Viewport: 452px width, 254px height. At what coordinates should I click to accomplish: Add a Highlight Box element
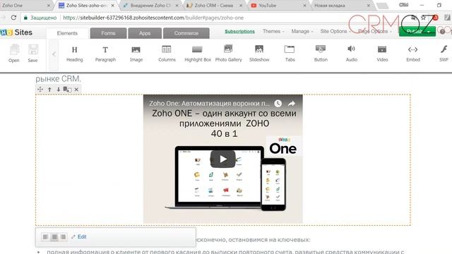pyautogui.click(x=198, y=54)
